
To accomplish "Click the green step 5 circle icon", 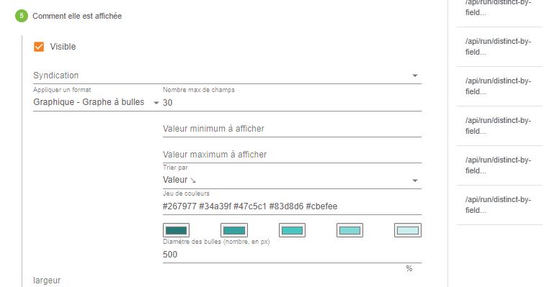I will click(22, 16).
